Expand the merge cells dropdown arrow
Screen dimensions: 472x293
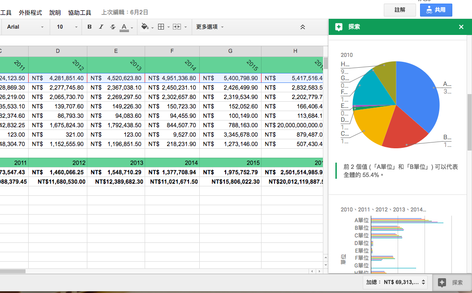click(185, 27)
